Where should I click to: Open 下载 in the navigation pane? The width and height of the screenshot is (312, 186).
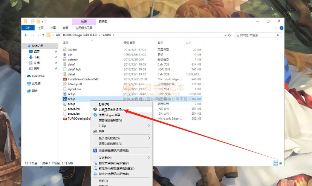[x=37, y=57]
